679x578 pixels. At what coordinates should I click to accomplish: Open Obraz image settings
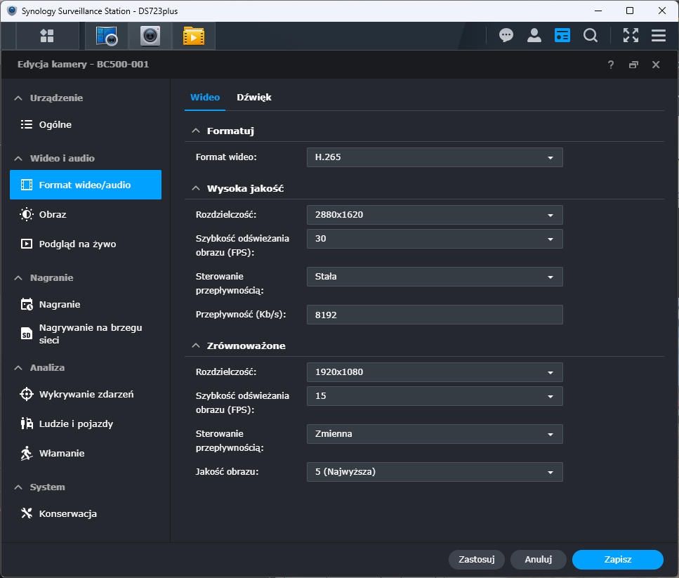(85, 214)
